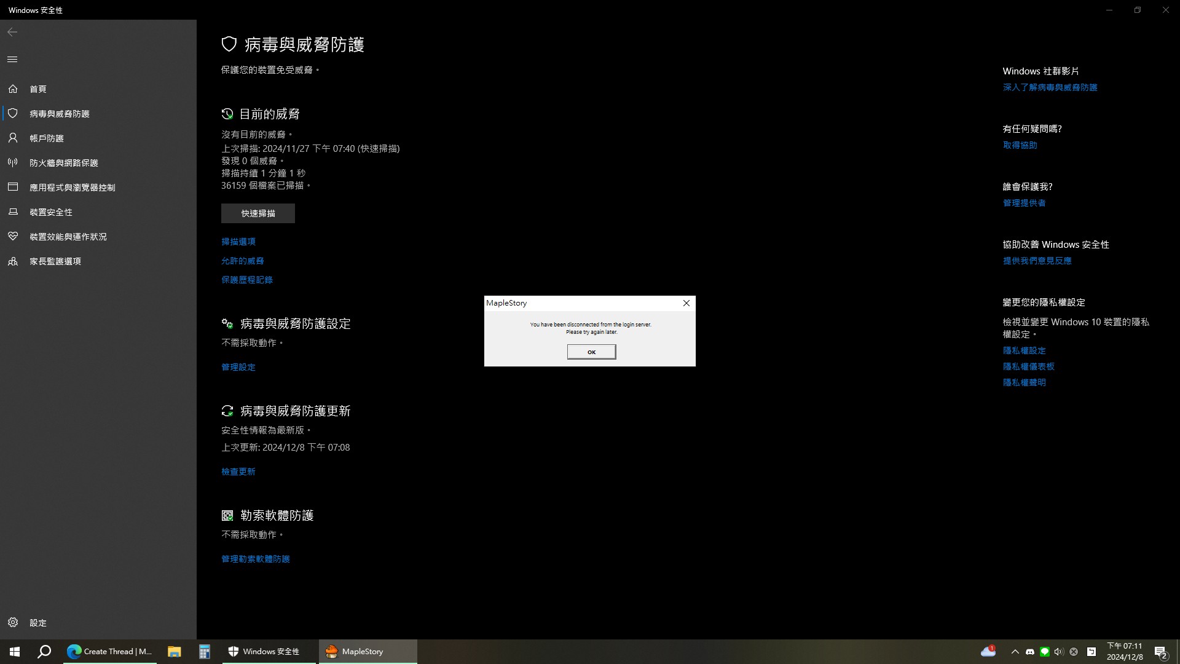Click the home icon in the sidebar
Viewport: 1180px width, 664px height.
(13, 89)
